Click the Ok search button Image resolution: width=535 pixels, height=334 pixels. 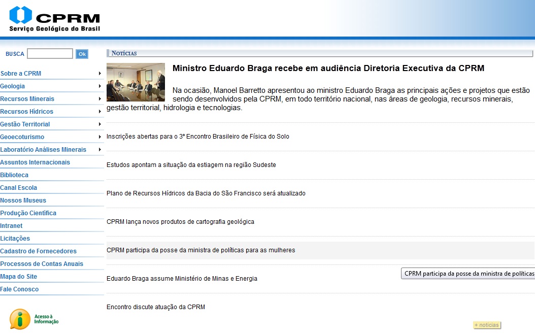(x=82, y=54)
